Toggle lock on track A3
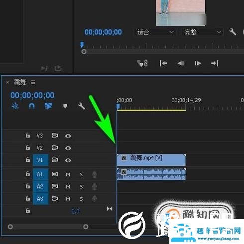244x244 pixels. tap(28, 198)
